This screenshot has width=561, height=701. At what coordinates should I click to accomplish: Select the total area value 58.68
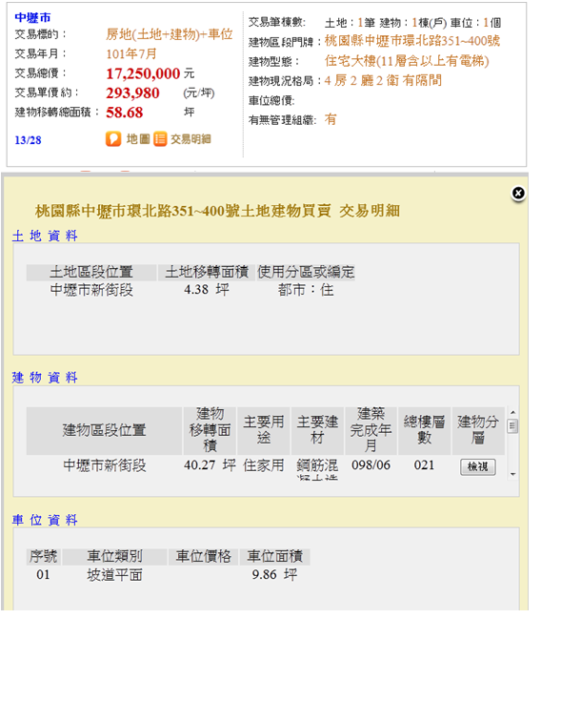click(124, 113)
